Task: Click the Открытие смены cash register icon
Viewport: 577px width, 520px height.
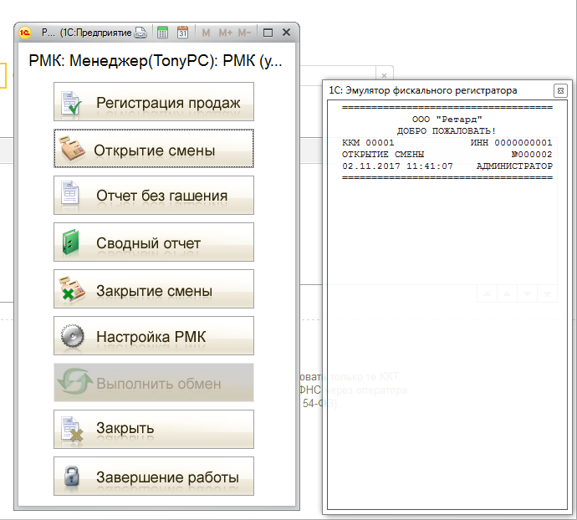Action: [72, 148]
